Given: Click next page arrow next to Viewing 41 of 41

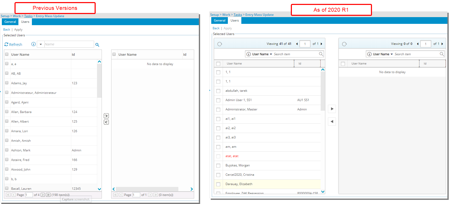Looking at the screenshot, I should pyautogui.click(x=321, y=44).
